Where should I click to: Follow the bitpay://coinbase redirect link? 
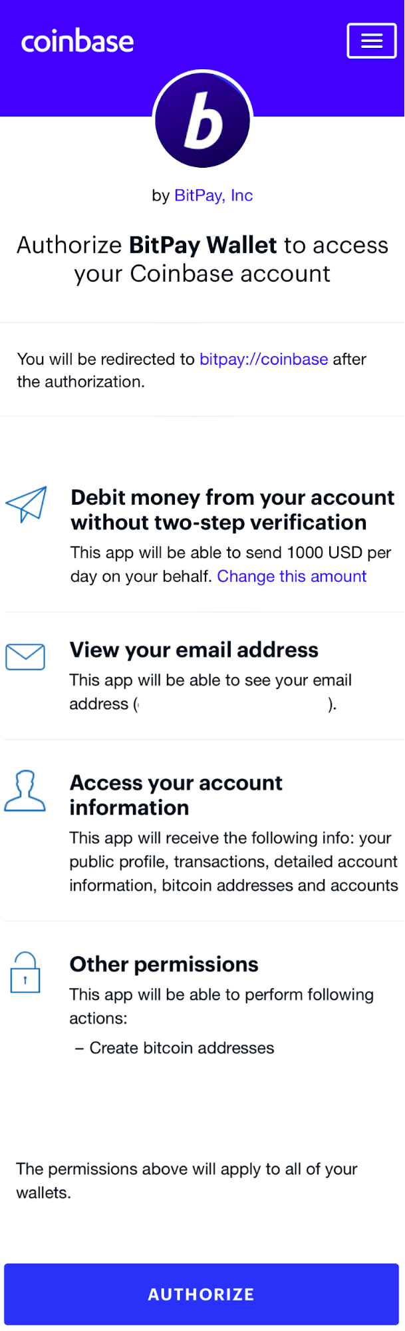point(264,359)
